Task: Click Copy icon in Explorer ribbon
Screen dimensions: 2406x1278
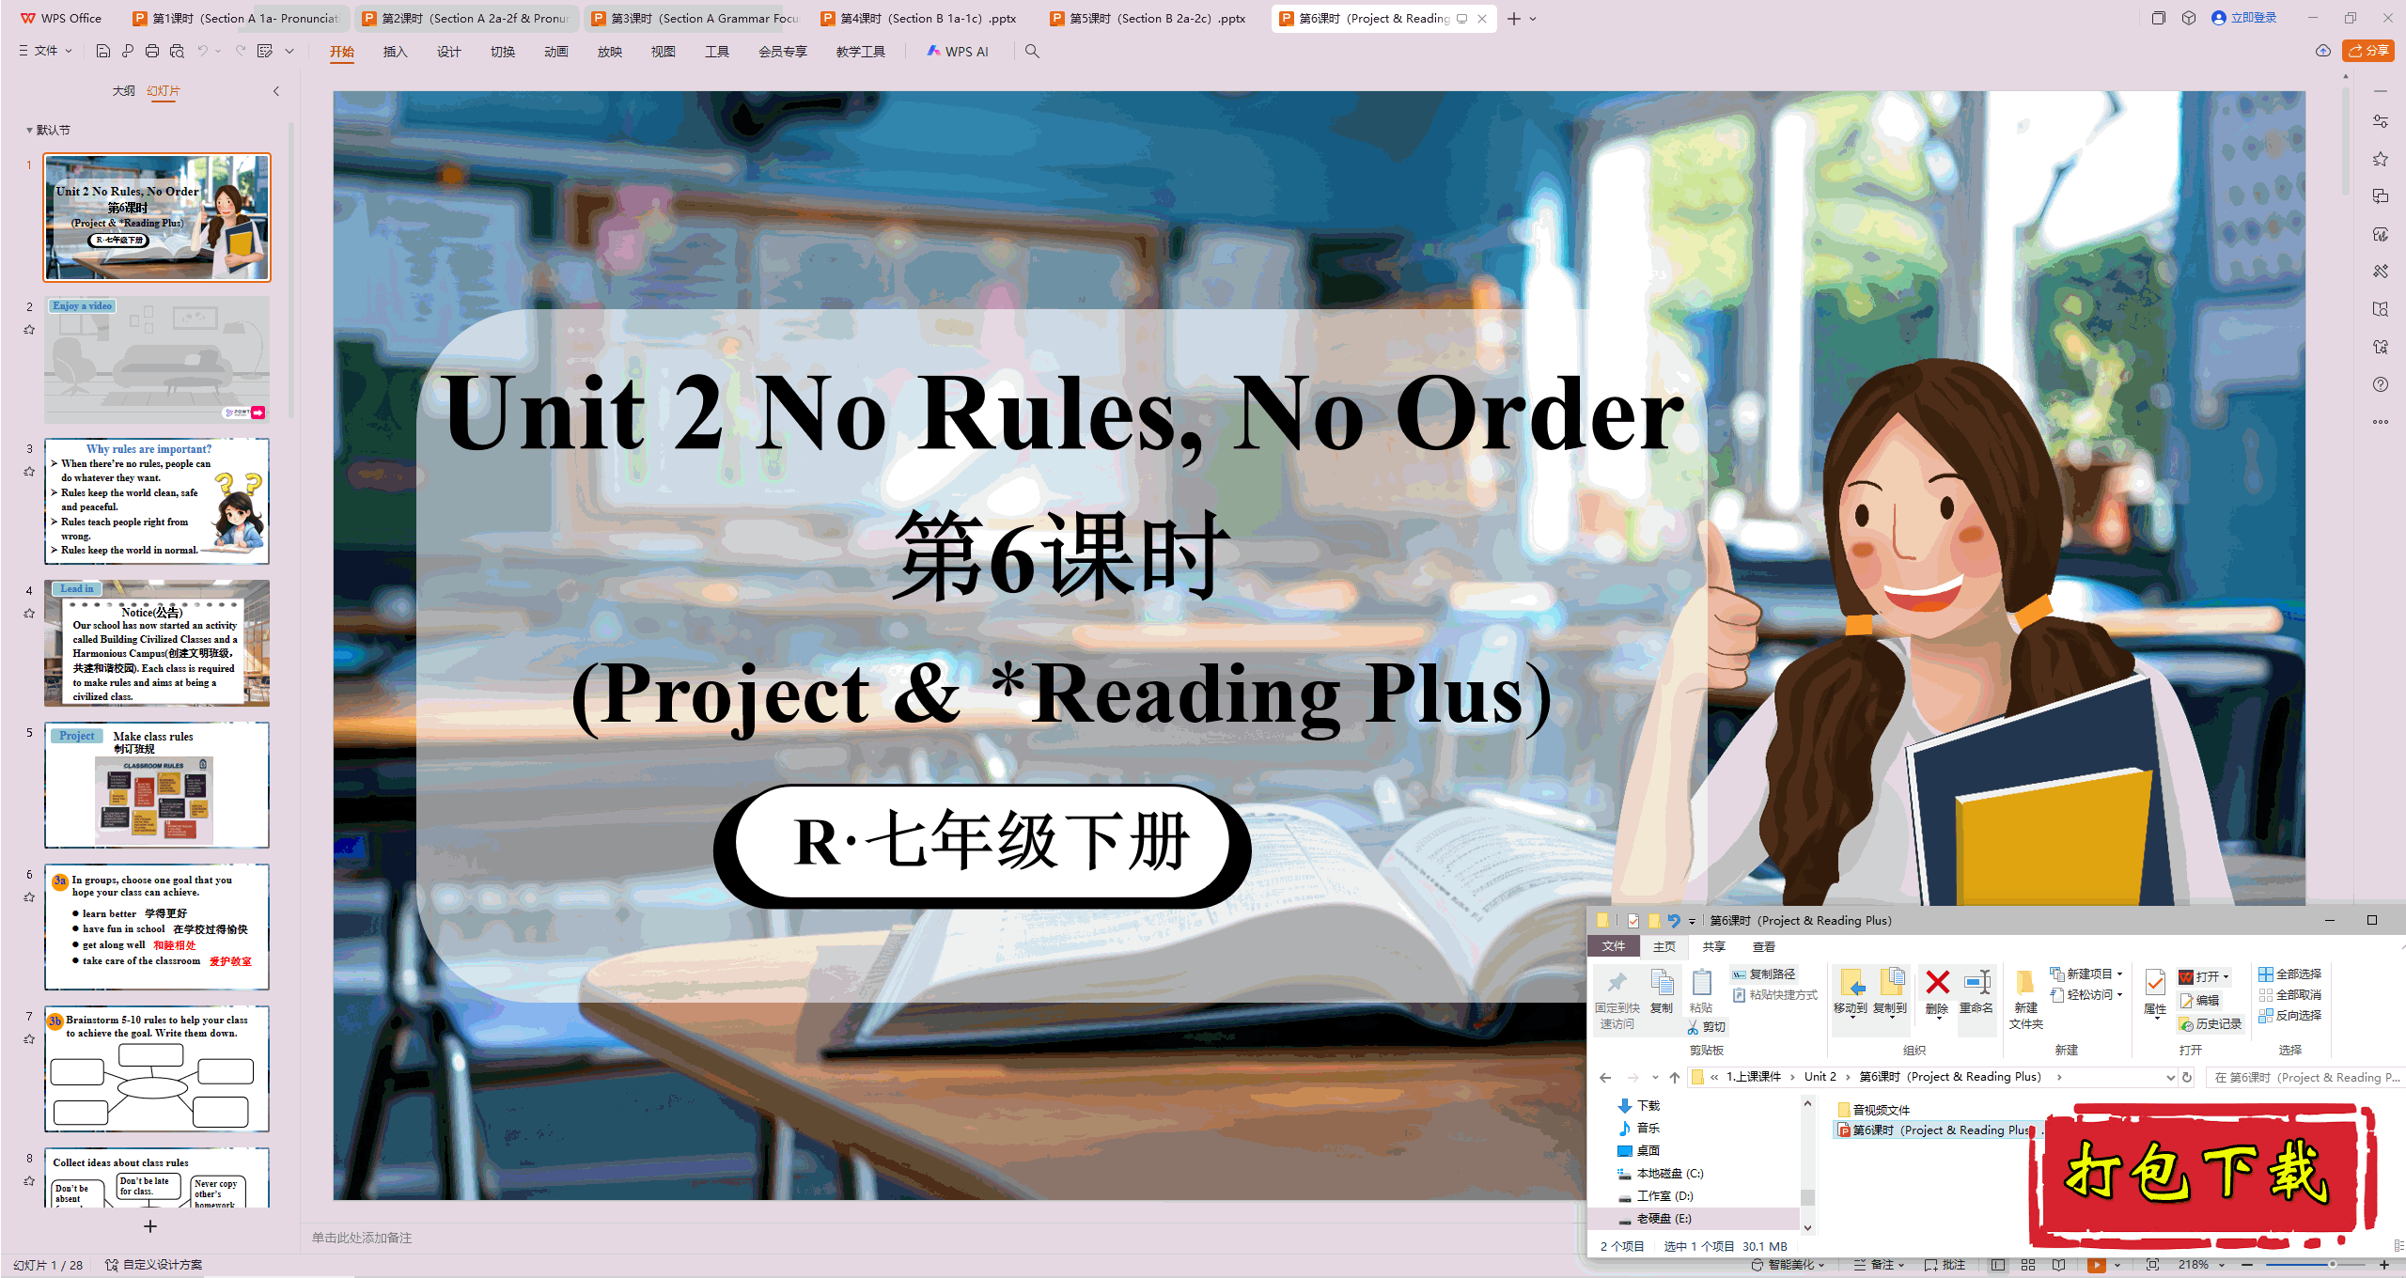Action: pos(1662,992)
